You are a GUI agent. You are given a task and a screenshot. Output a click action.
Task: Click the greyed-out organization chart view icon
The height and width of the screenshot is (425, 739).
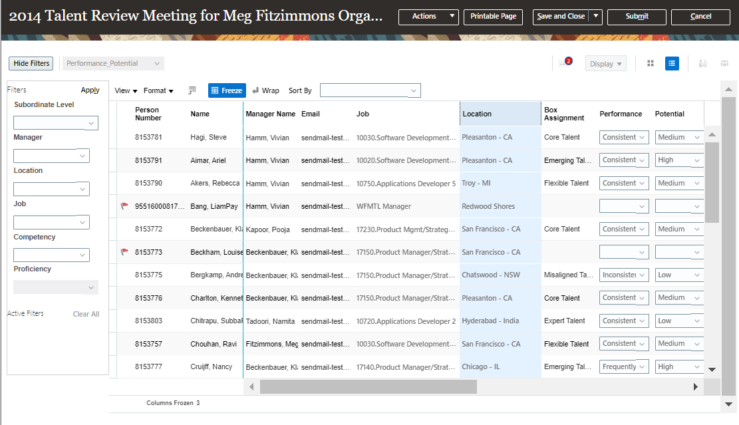pyautogui.click(x=702, y=63)
